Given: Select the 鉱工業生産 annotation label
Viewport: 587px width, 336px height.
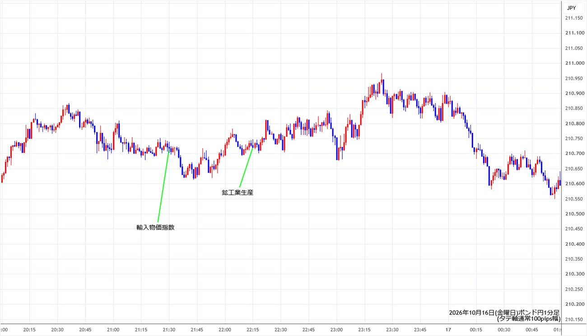Looking at the screenshot, I should point(238,193).
